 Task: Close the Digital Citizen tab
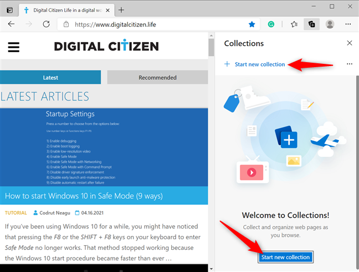pos(107,11)
